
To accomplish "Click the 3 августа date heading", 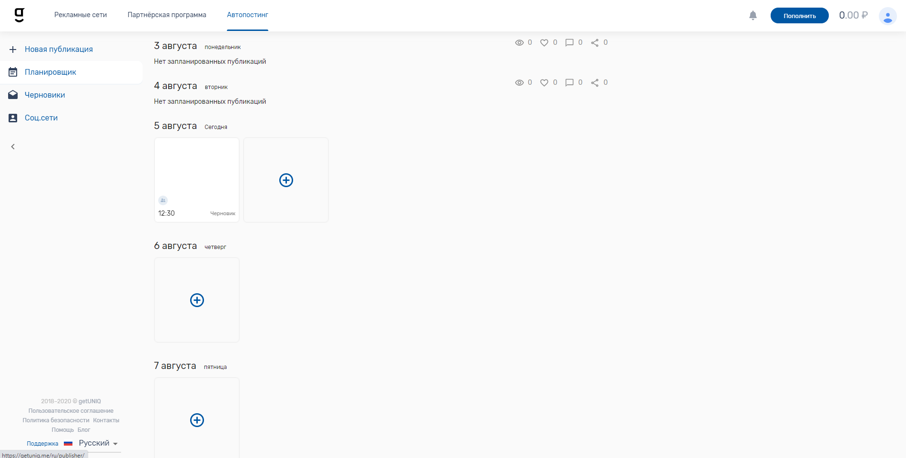I will click(x=175, y=46).
